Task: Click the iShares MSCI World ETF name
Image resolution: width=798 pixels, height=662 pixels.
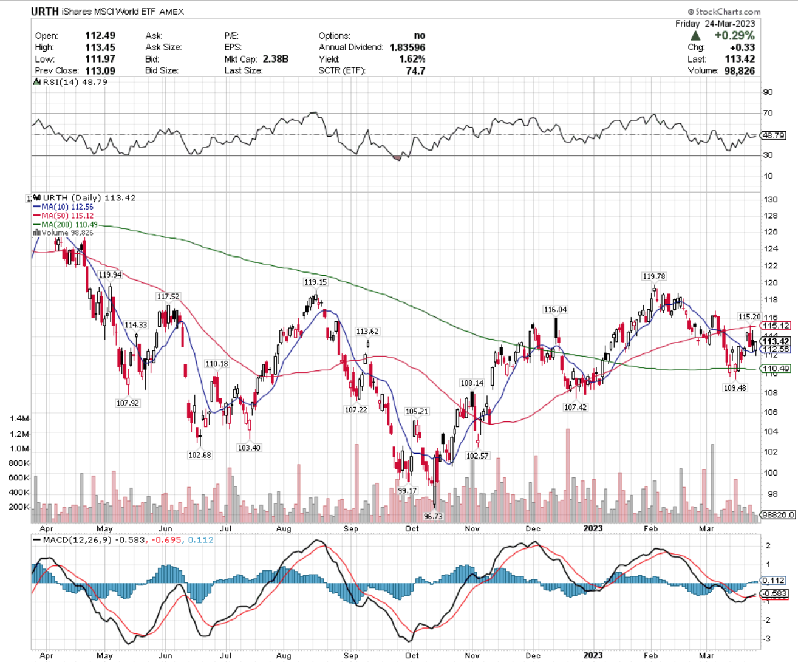Action: pos(109,12)
